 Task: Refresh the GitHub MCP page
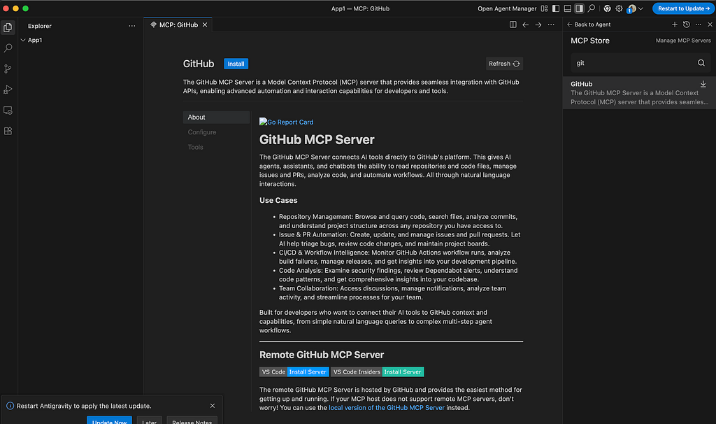(504, 64)
